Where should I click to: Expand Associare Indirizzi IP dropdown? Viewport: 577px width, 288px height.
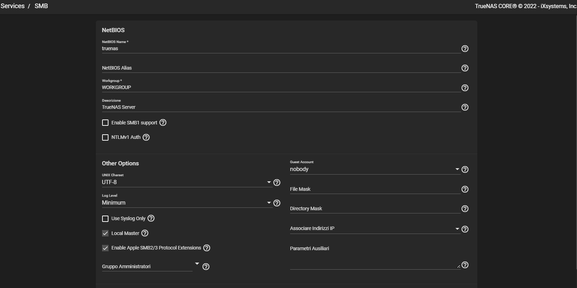coord(375,229)
